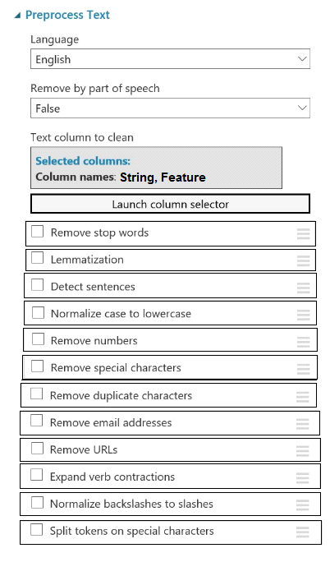Screen dimensions: 330x562
Task: Click the grip handle beside Split tokens on special characters
Action: pos(302,532)
